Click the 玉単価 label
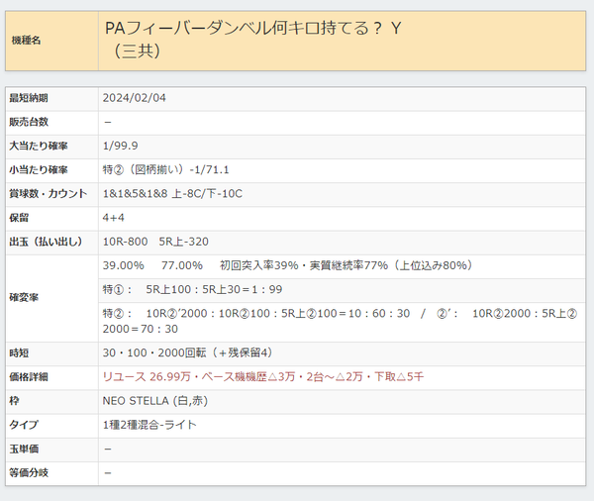 coord(24,450)
